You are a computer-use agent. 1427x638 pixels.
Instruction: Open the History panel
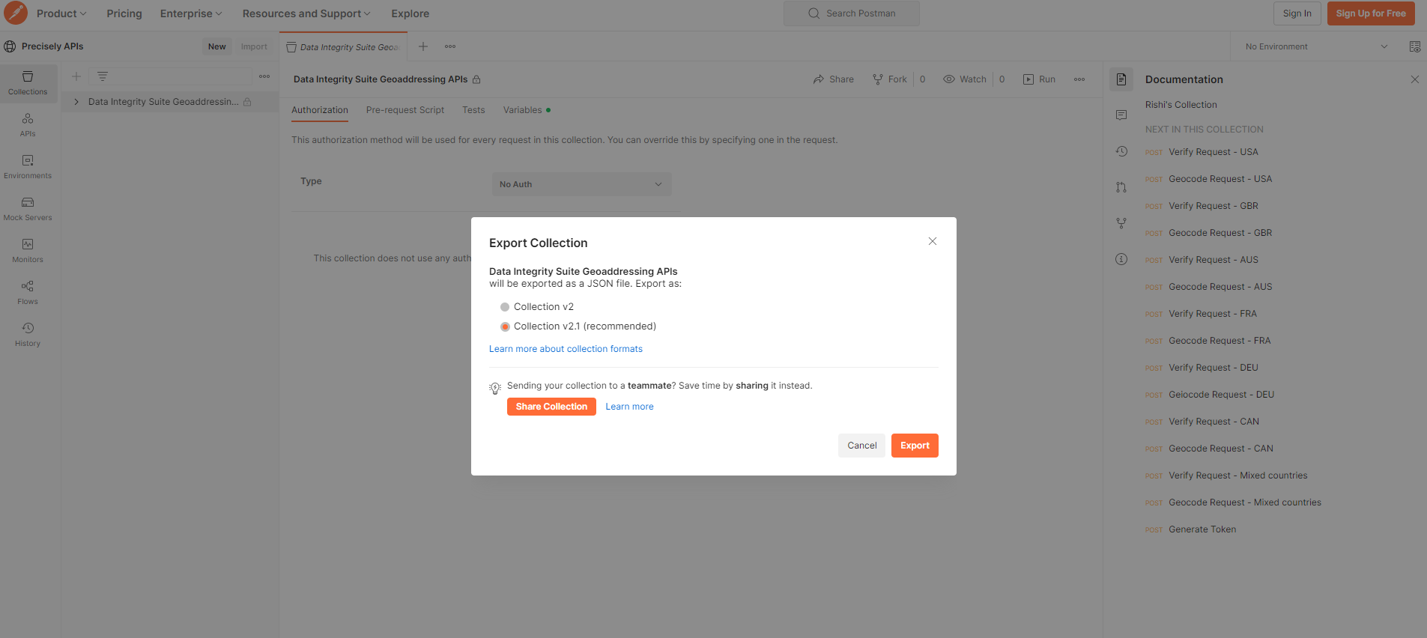coord(28,334)
